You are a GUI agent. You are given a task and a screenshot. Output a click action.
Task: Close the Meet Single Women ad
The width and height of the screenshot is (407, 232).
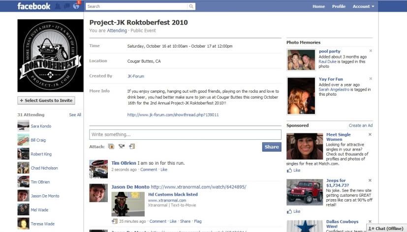pyautogui.click(x=370, y=134)
